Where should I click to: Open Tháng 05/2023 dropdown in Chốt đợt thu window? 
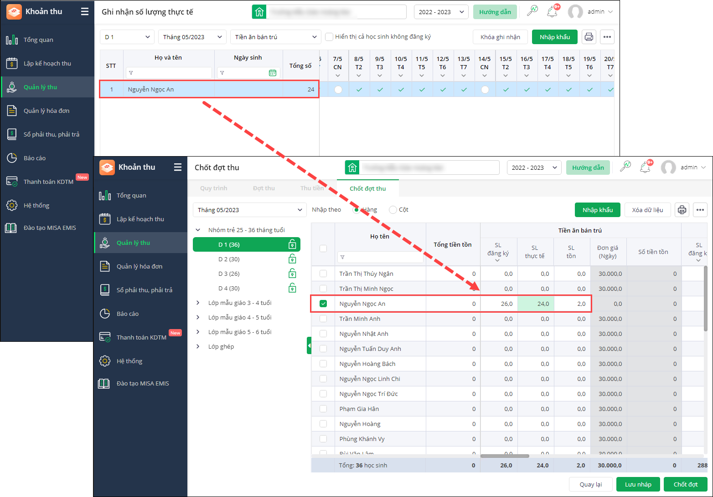coord(249,210)
